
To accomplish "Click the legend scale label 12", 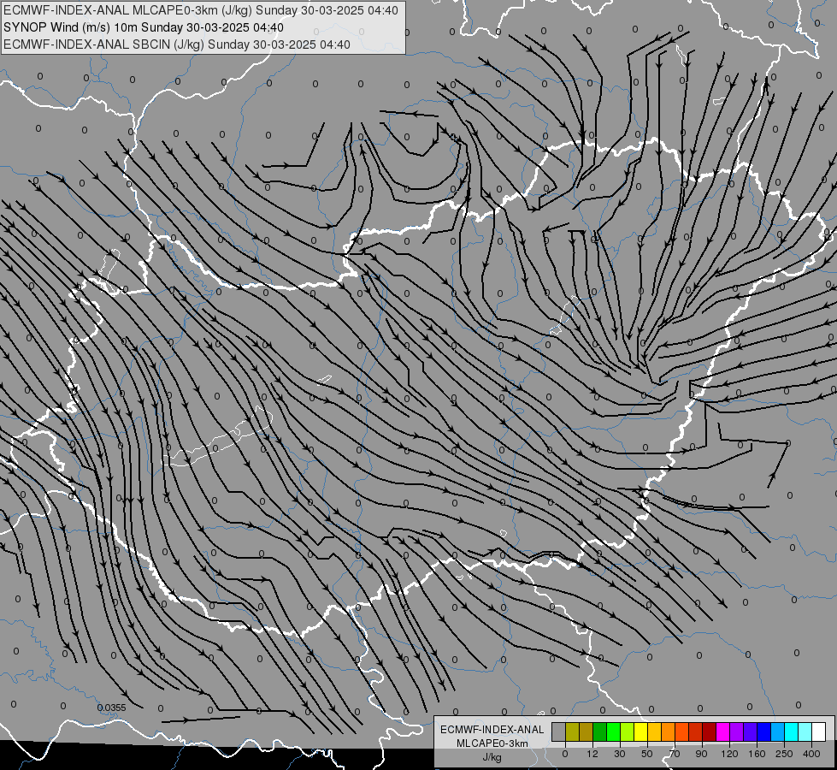I will point(592,754).
